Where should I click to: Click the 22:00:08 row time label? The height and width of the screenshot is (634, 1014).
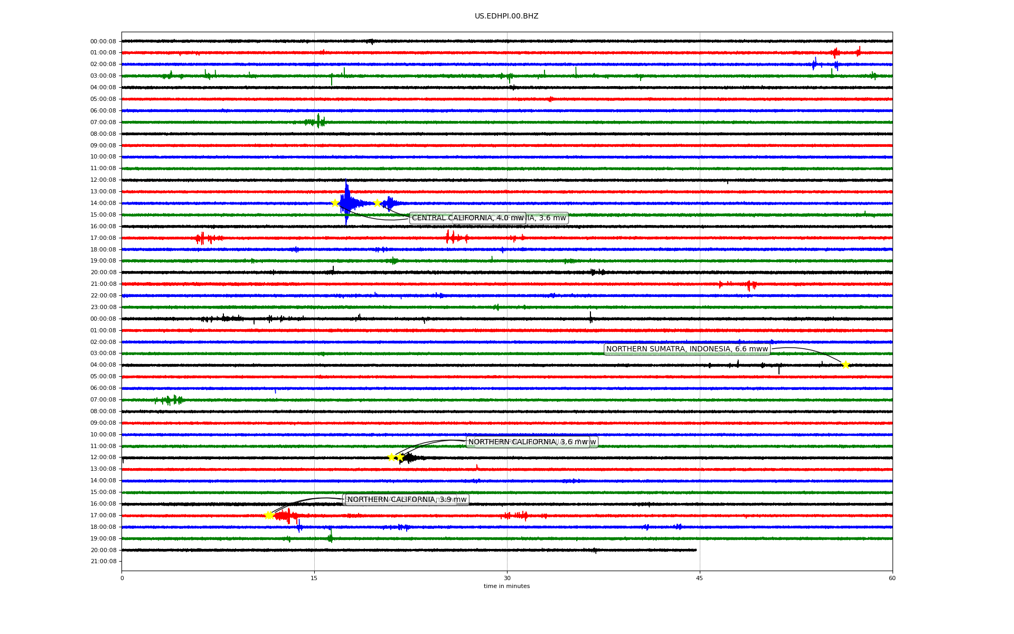pyautogui.click(x=103, y=295)
